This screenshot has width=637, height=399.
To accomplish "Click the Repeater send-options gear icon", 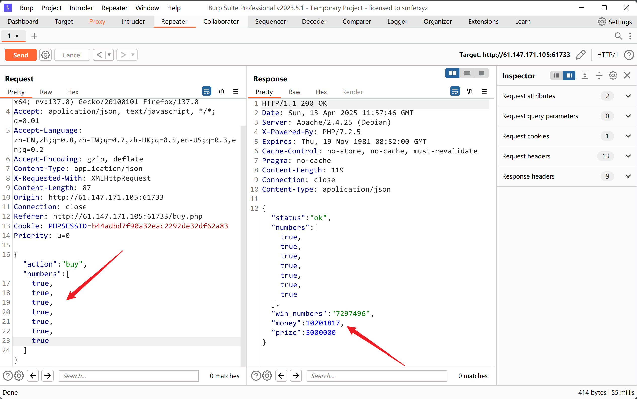I will [45, 55].
